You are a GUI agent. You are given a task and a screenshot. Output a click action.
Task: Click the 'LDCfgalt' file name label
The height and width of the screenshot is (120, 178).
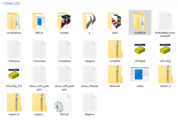point(140,61)
